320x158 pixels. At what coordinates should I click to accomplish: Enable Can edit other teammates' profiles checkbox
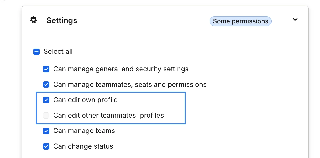pos(46,116)
